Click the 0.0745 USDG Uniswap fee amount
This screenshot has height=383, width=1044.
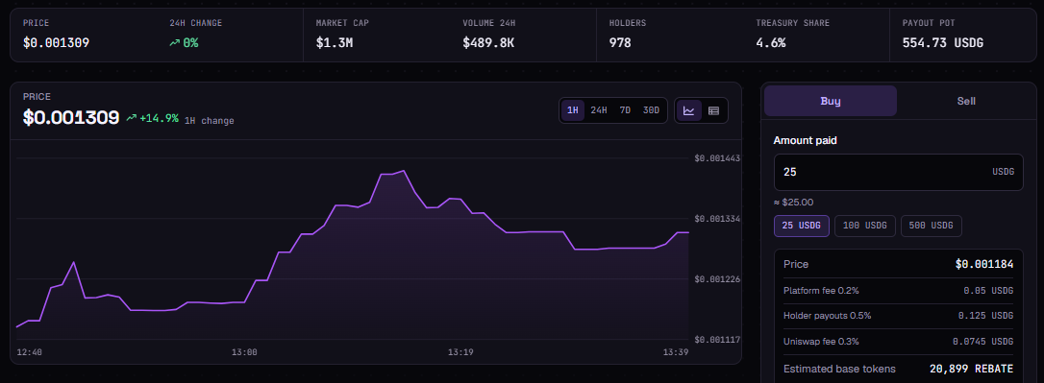tap(982, 341)
